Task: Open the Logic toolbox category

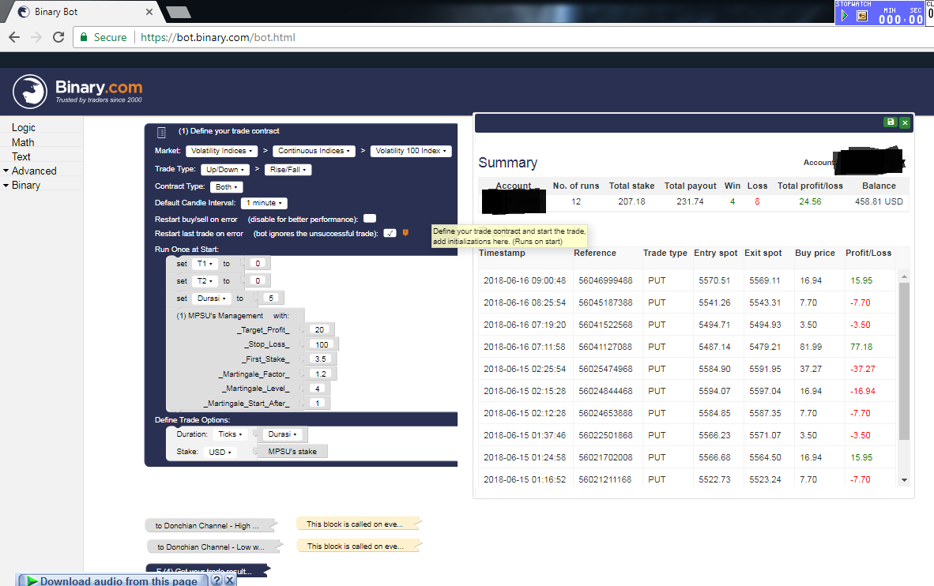Action: coord(23,127)
